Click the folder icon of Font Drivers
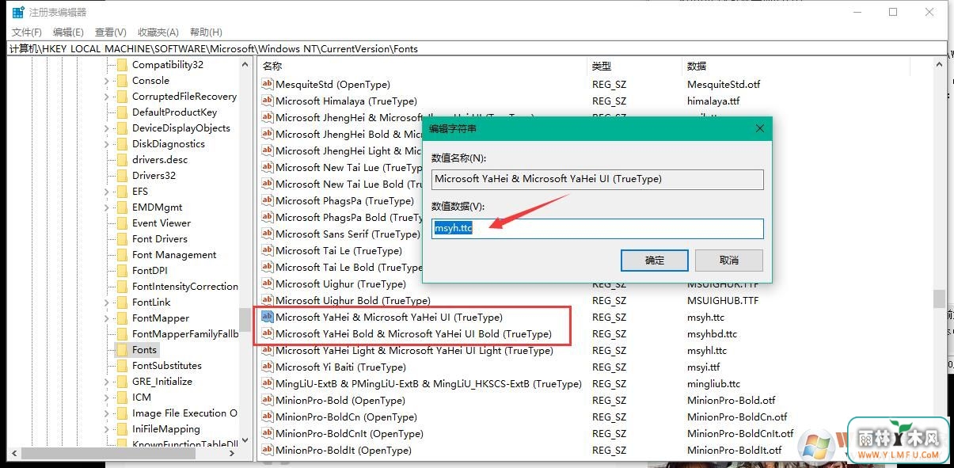The width and height of the screenshot is (954, 468). coord(122,239)
